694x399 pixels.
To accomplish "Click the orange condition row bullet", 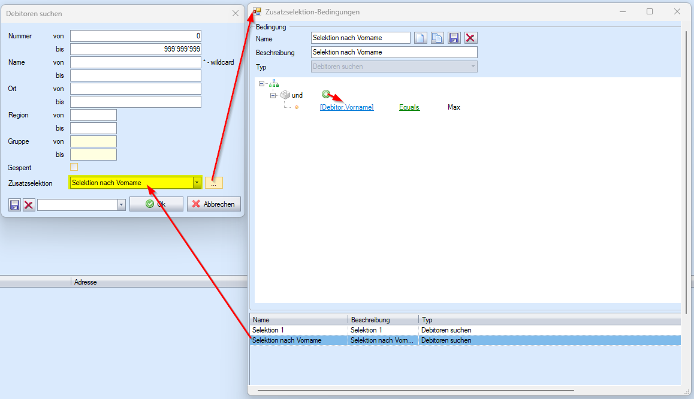I will point(297,107).
